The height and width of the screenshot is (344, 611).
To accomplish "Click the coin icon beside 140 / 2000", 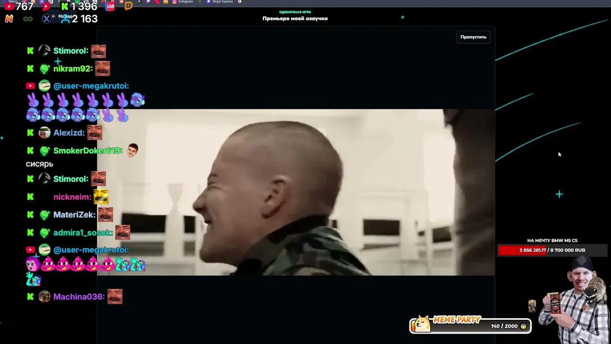I will 523,326.
